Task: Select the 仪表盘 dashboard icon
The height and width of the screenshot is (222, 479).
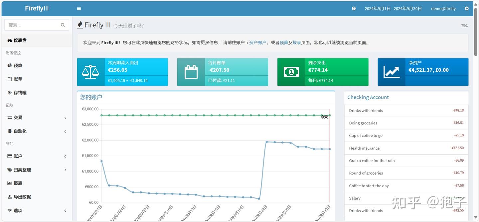Action: (x=9, y=40)
